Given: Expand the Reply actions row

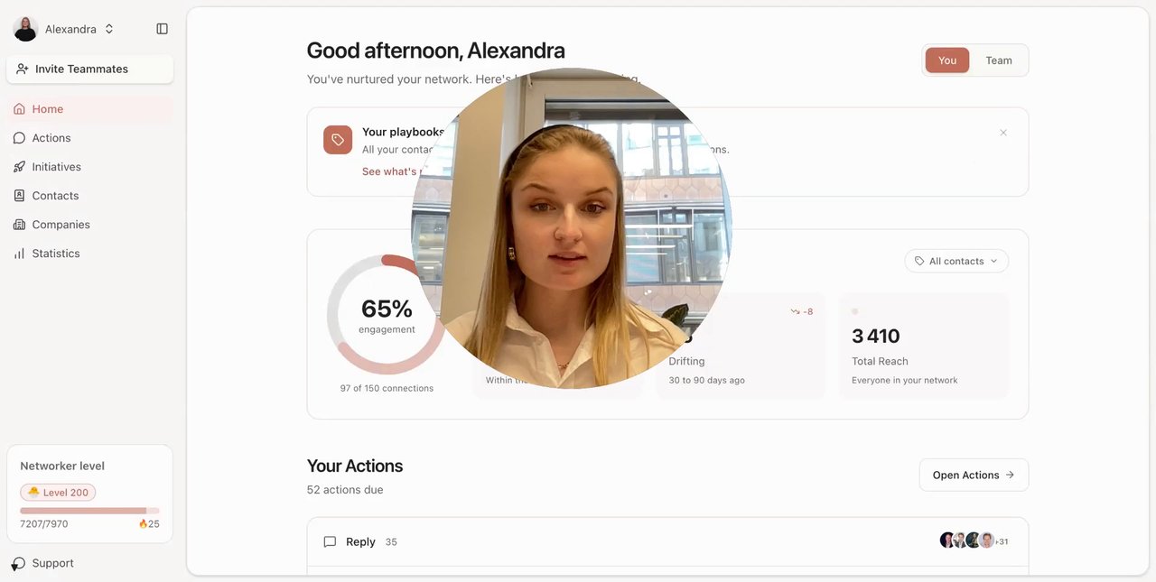Looking at the screenshot, I should pos(667,541).
